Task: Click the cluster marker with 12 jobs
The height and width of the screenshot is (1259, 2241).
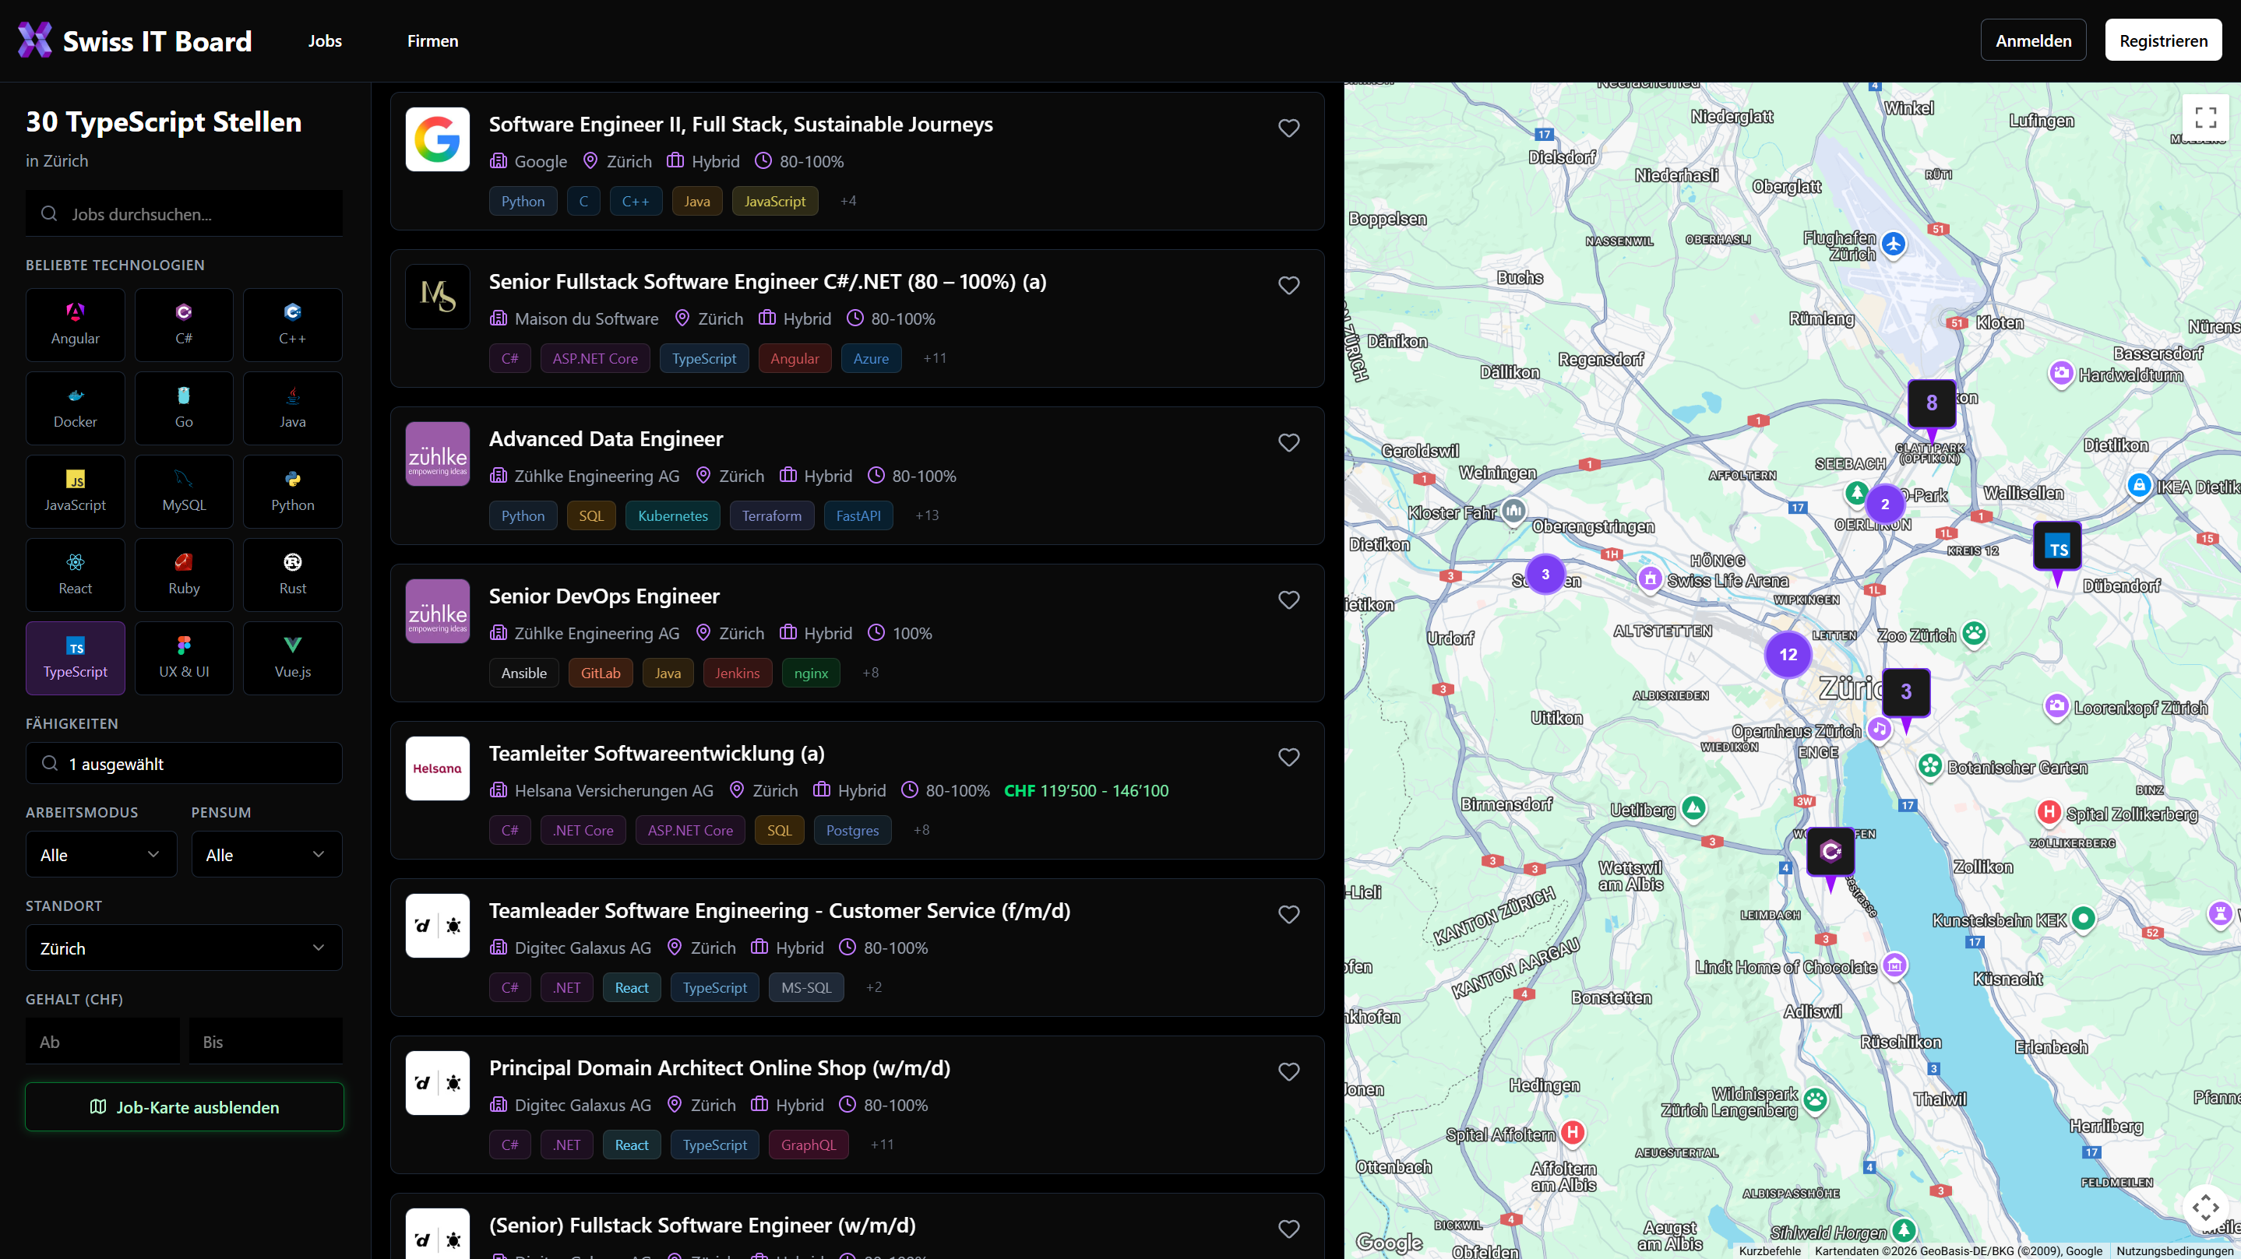Action: click(1787, 655)
